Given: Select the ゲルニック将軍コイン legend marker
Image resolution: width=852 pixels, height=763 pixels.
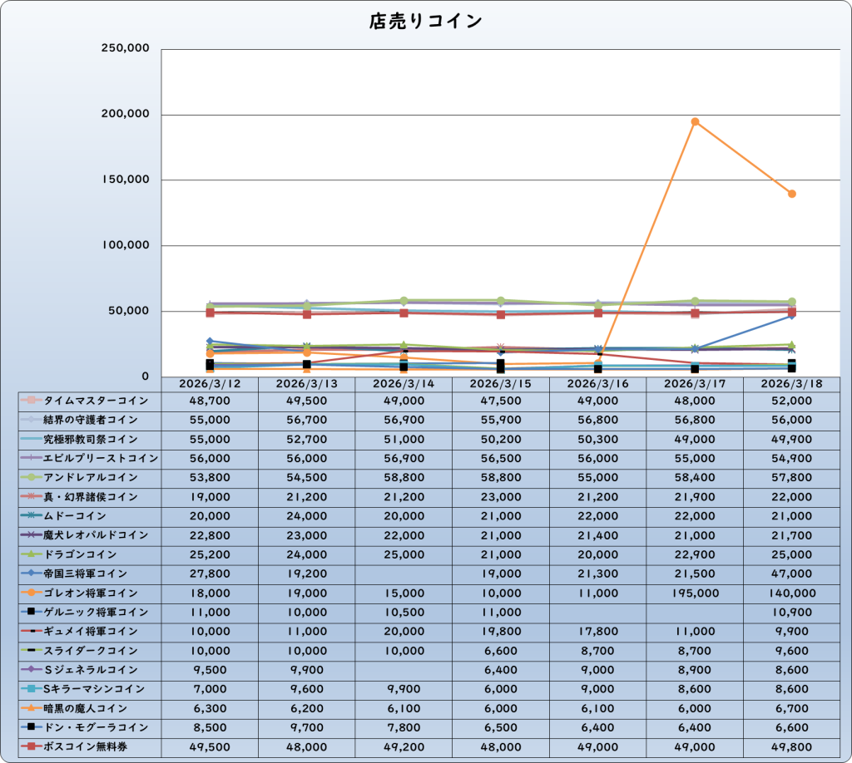Looking at the screenshot, I should click(31, 613).
